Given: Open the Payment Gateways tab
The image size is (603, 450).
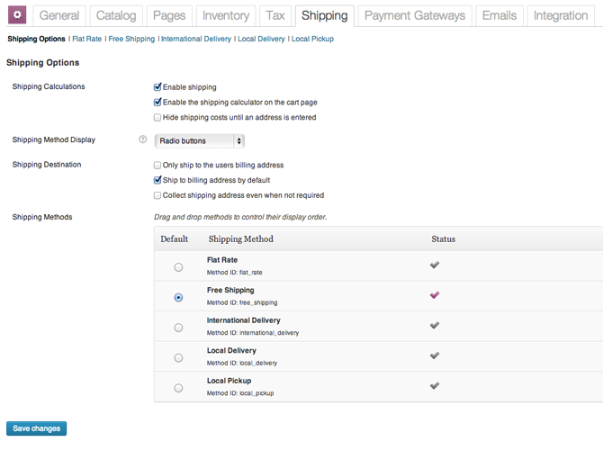Looking at the screenshot, I should [x=415, y=15].
